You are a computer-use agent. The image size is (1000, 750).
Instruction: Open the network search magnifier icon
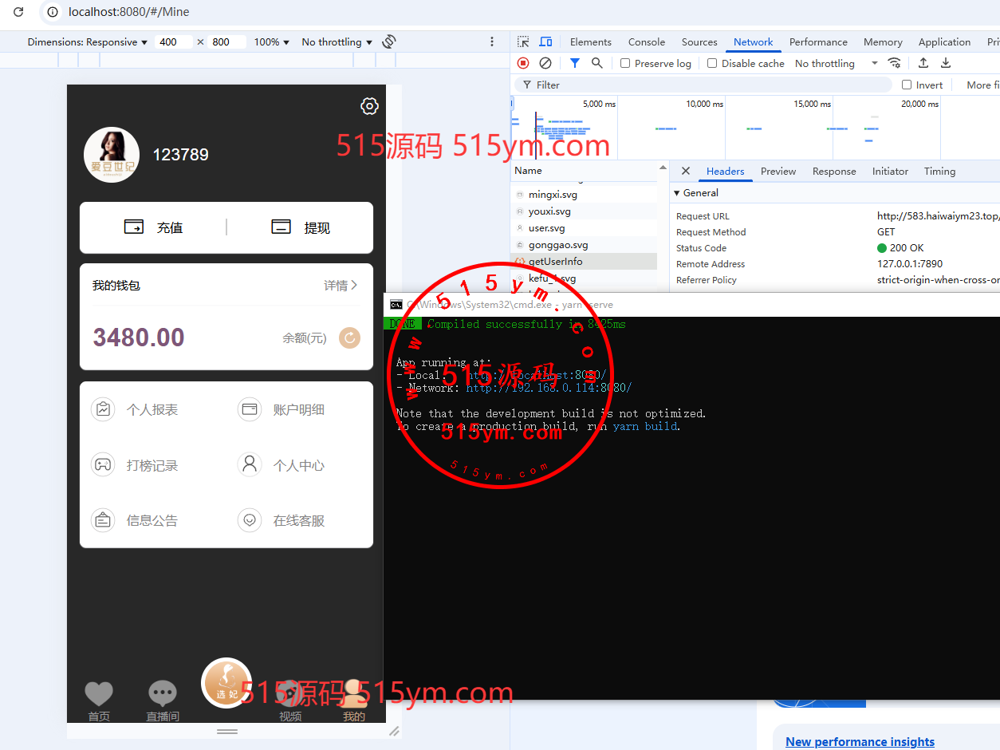[x=597, y=63]
